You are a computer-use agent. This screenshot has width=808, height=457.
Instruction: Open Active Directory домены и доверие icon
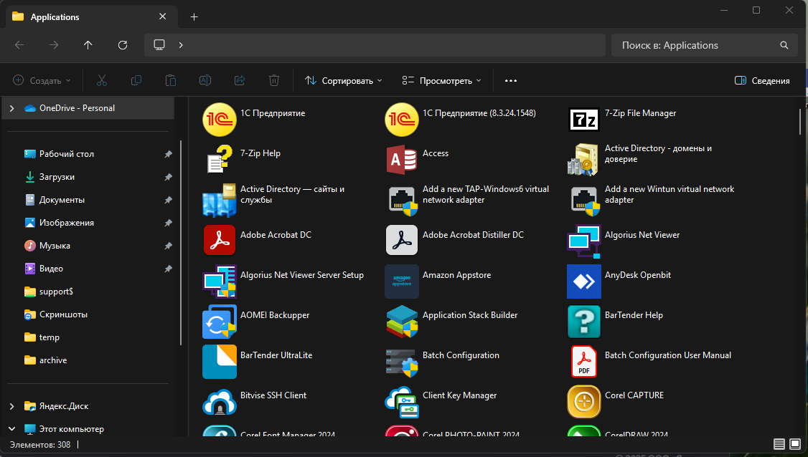click(x=584, y=160)
